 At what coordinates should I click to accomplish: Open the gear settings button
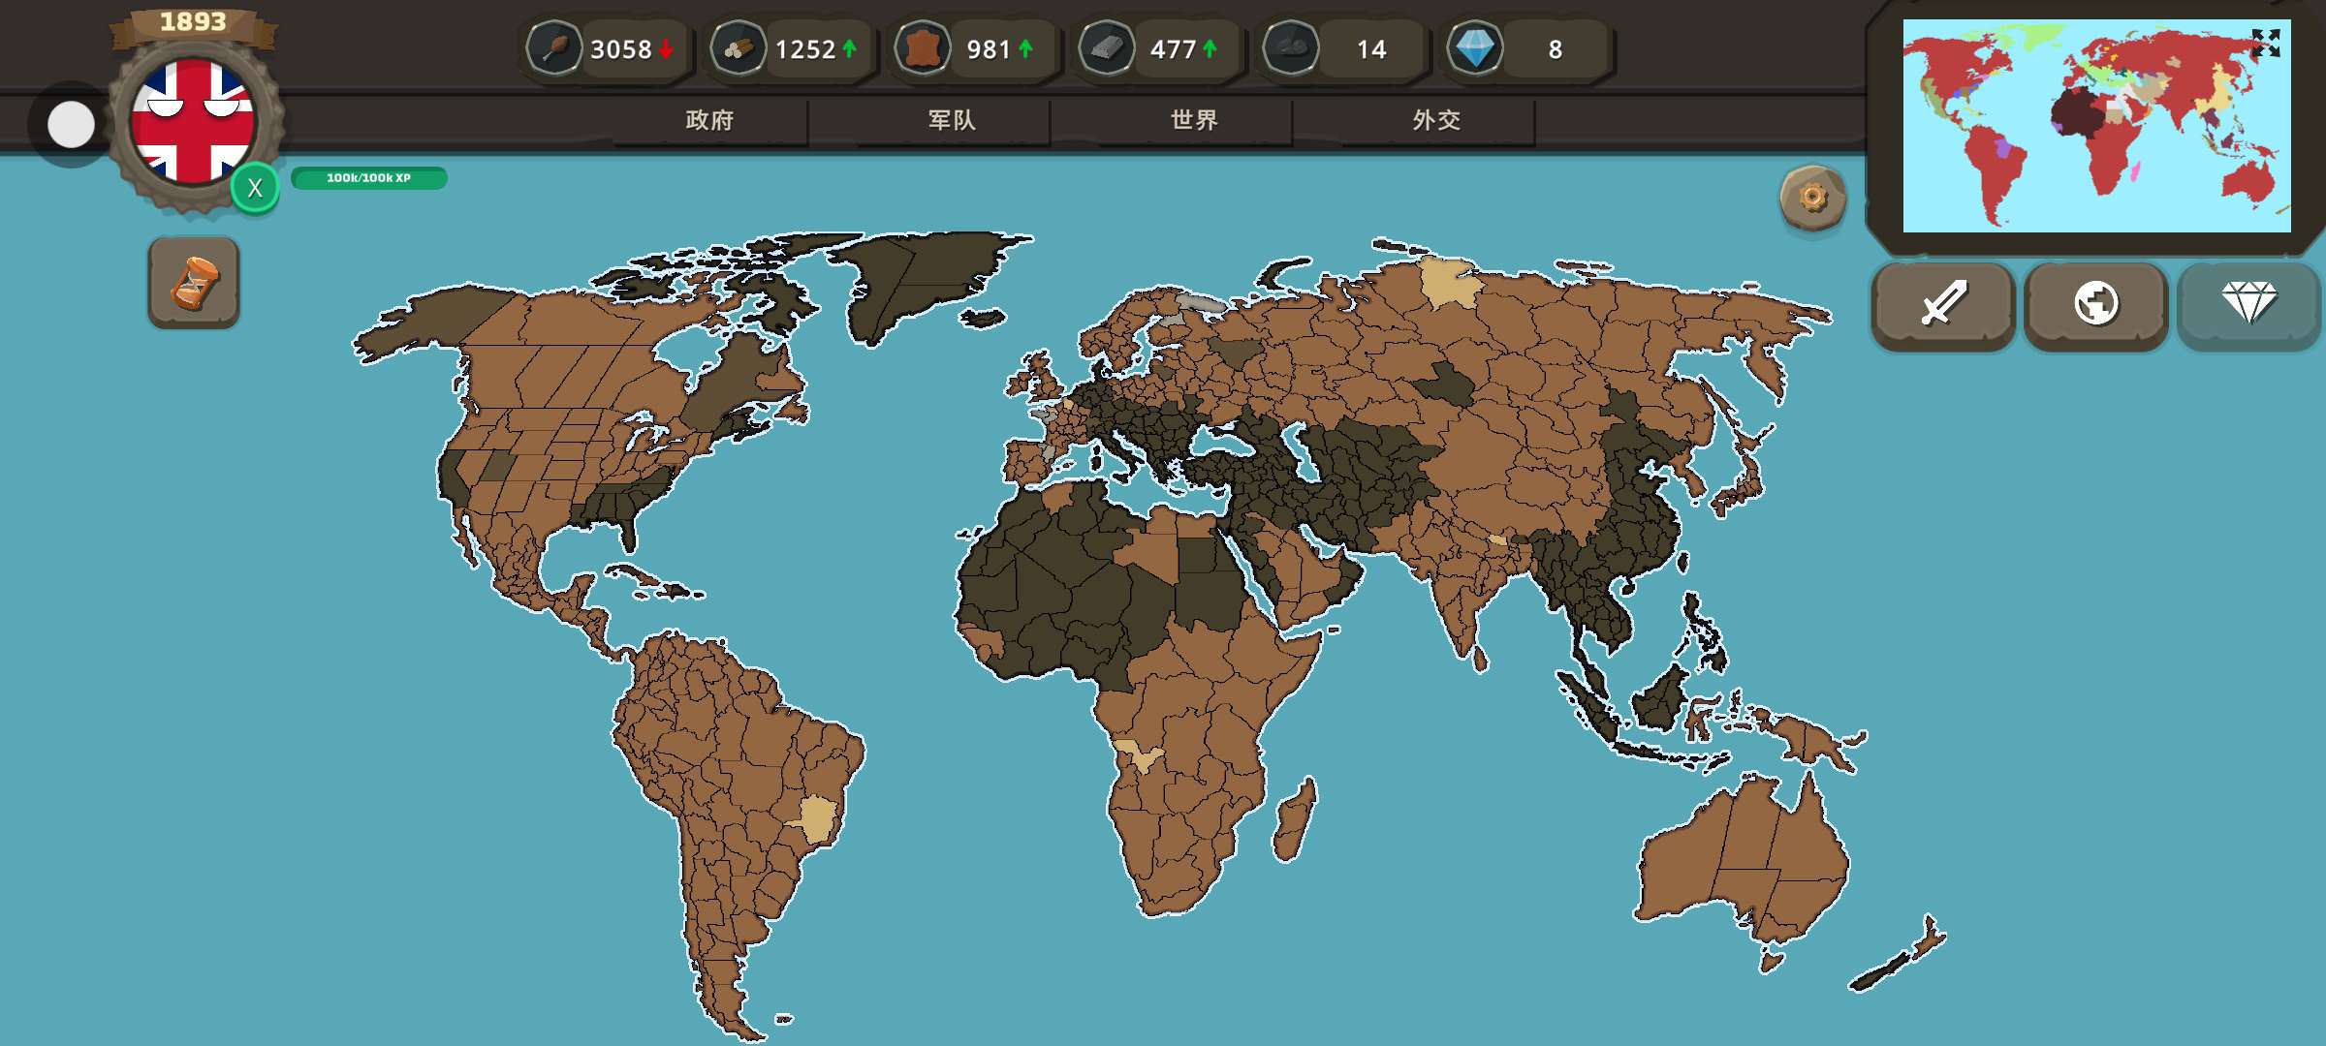pyautogui.click(x=1812, y=199)
